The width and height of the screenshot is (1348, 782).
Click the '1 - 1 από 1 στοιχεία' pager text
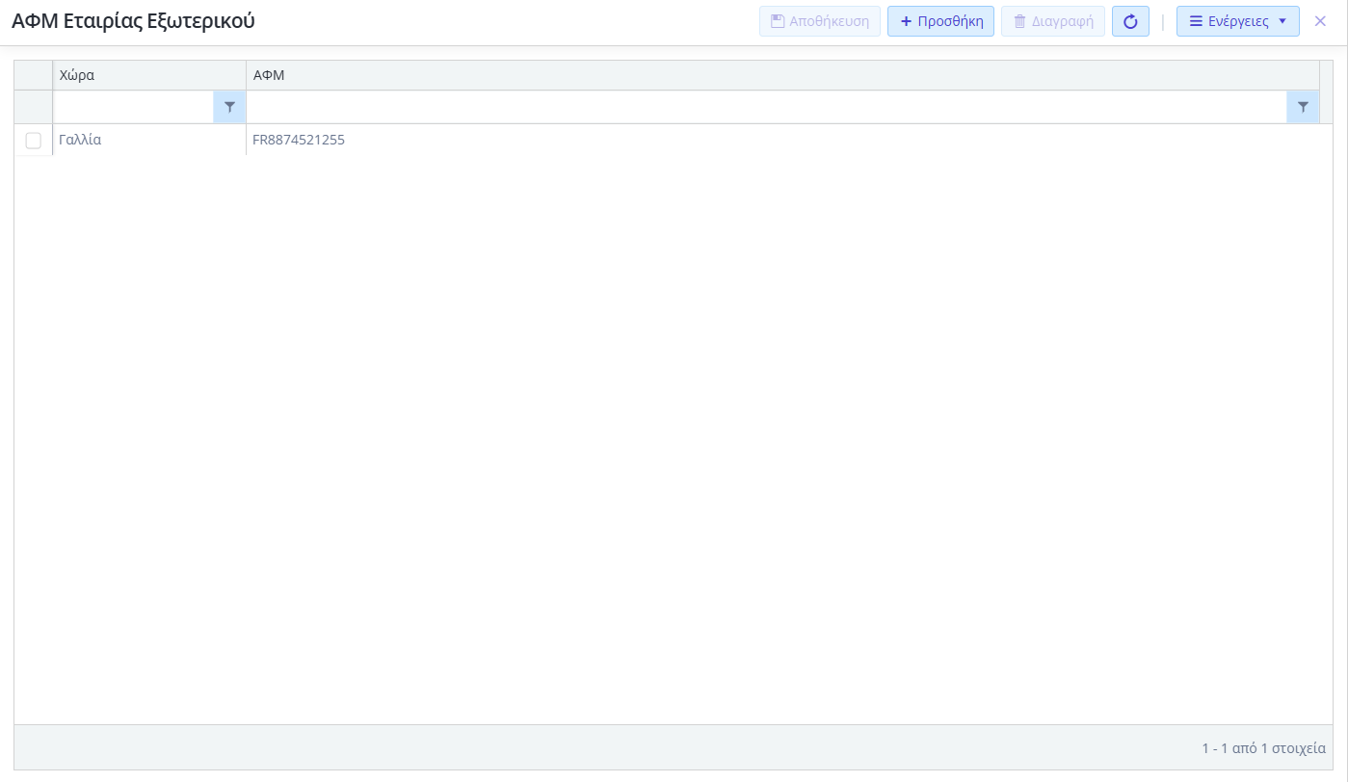1262,748
